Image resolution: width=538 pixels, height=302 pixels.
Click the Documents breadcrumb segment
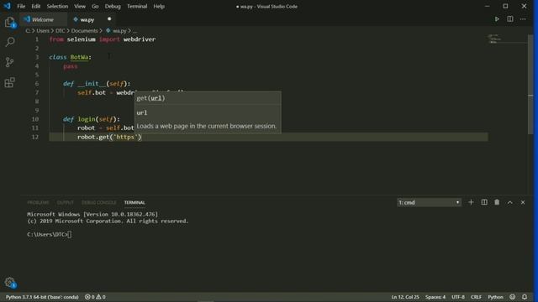click(84, 31)
